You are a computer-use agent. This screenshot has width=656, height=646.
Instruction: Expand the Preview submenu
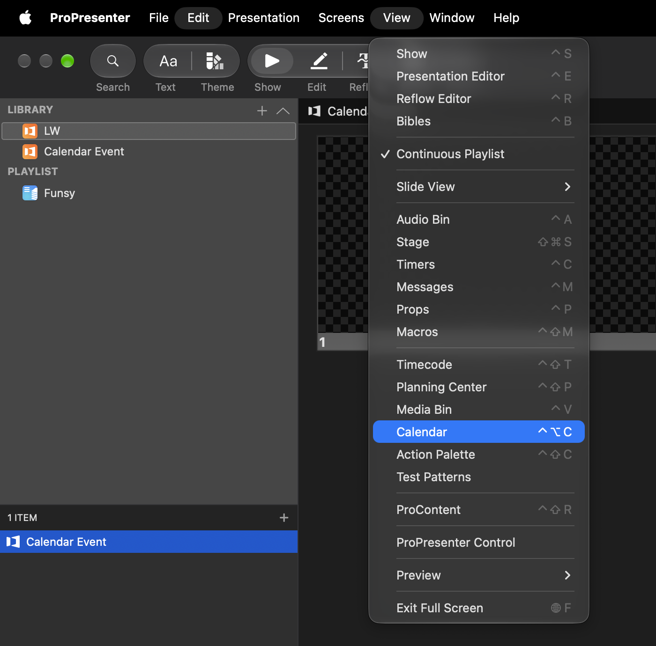click(479, 575)
